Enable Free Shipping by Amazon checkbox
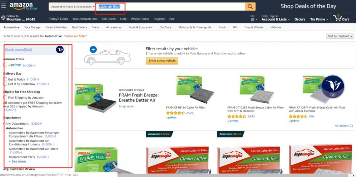Screen dimensions: 356x177 tap(5, 97)
